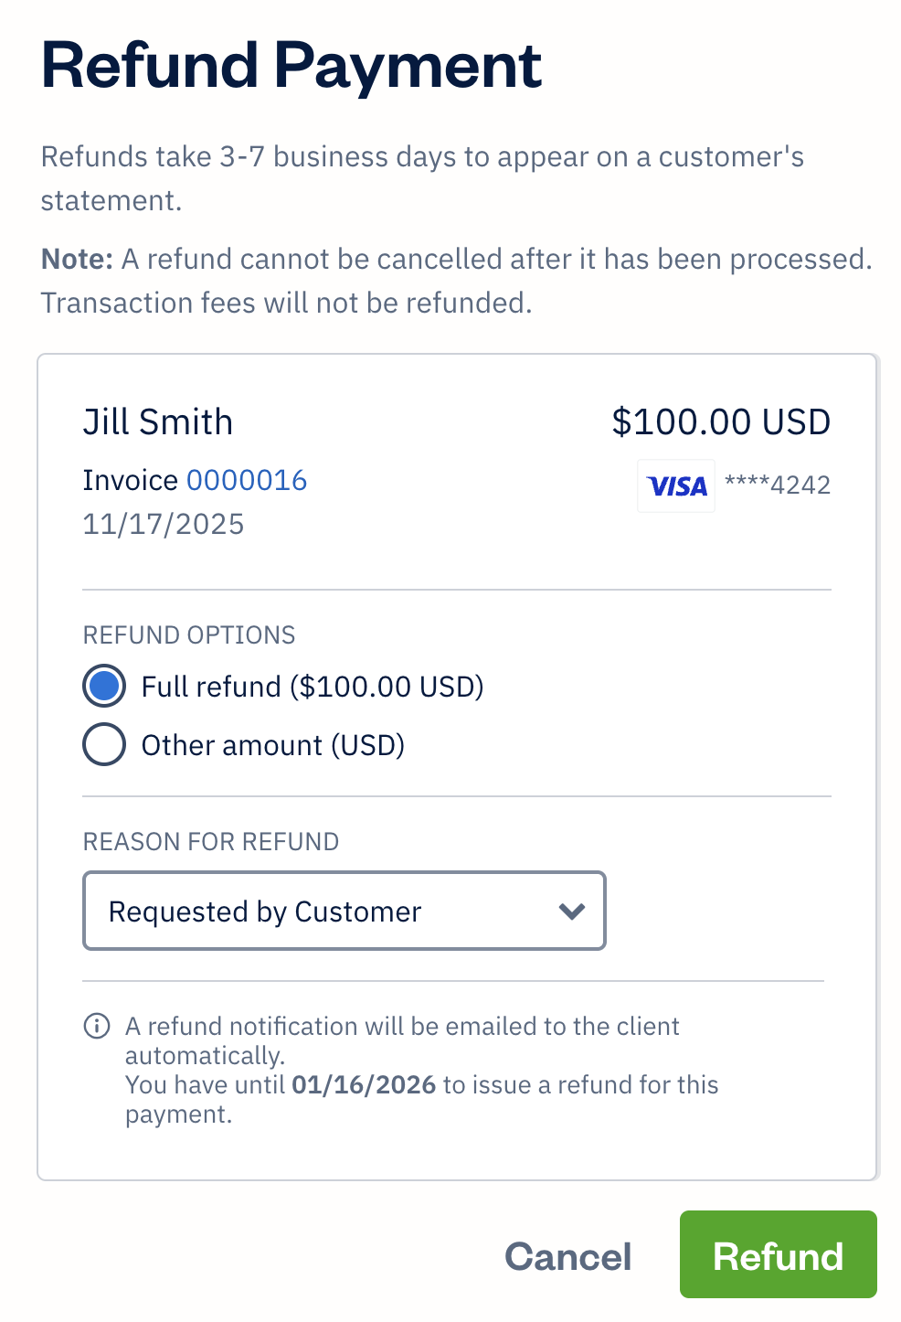Image resolution: width=901 pixels, height=1322 pixels.
Task: Open the Requested by Customer dropdown
Action: coord(344,911)
